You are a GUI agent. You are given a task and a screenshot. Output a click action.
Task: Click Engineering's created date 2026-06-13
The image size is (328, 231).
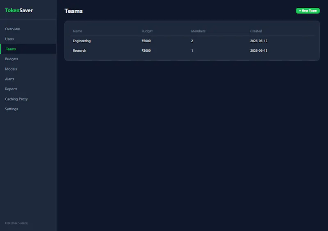click(259, 41)
